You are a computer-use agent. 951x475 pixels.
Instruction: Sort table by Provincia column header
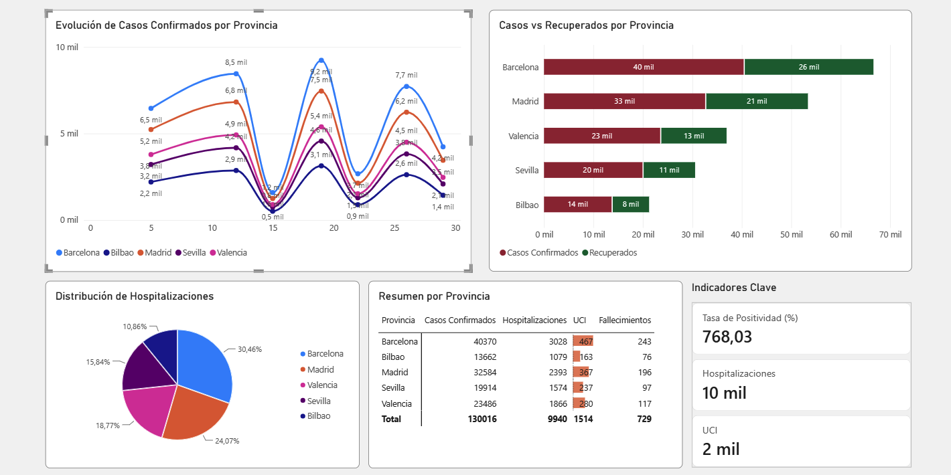(398, 320)
